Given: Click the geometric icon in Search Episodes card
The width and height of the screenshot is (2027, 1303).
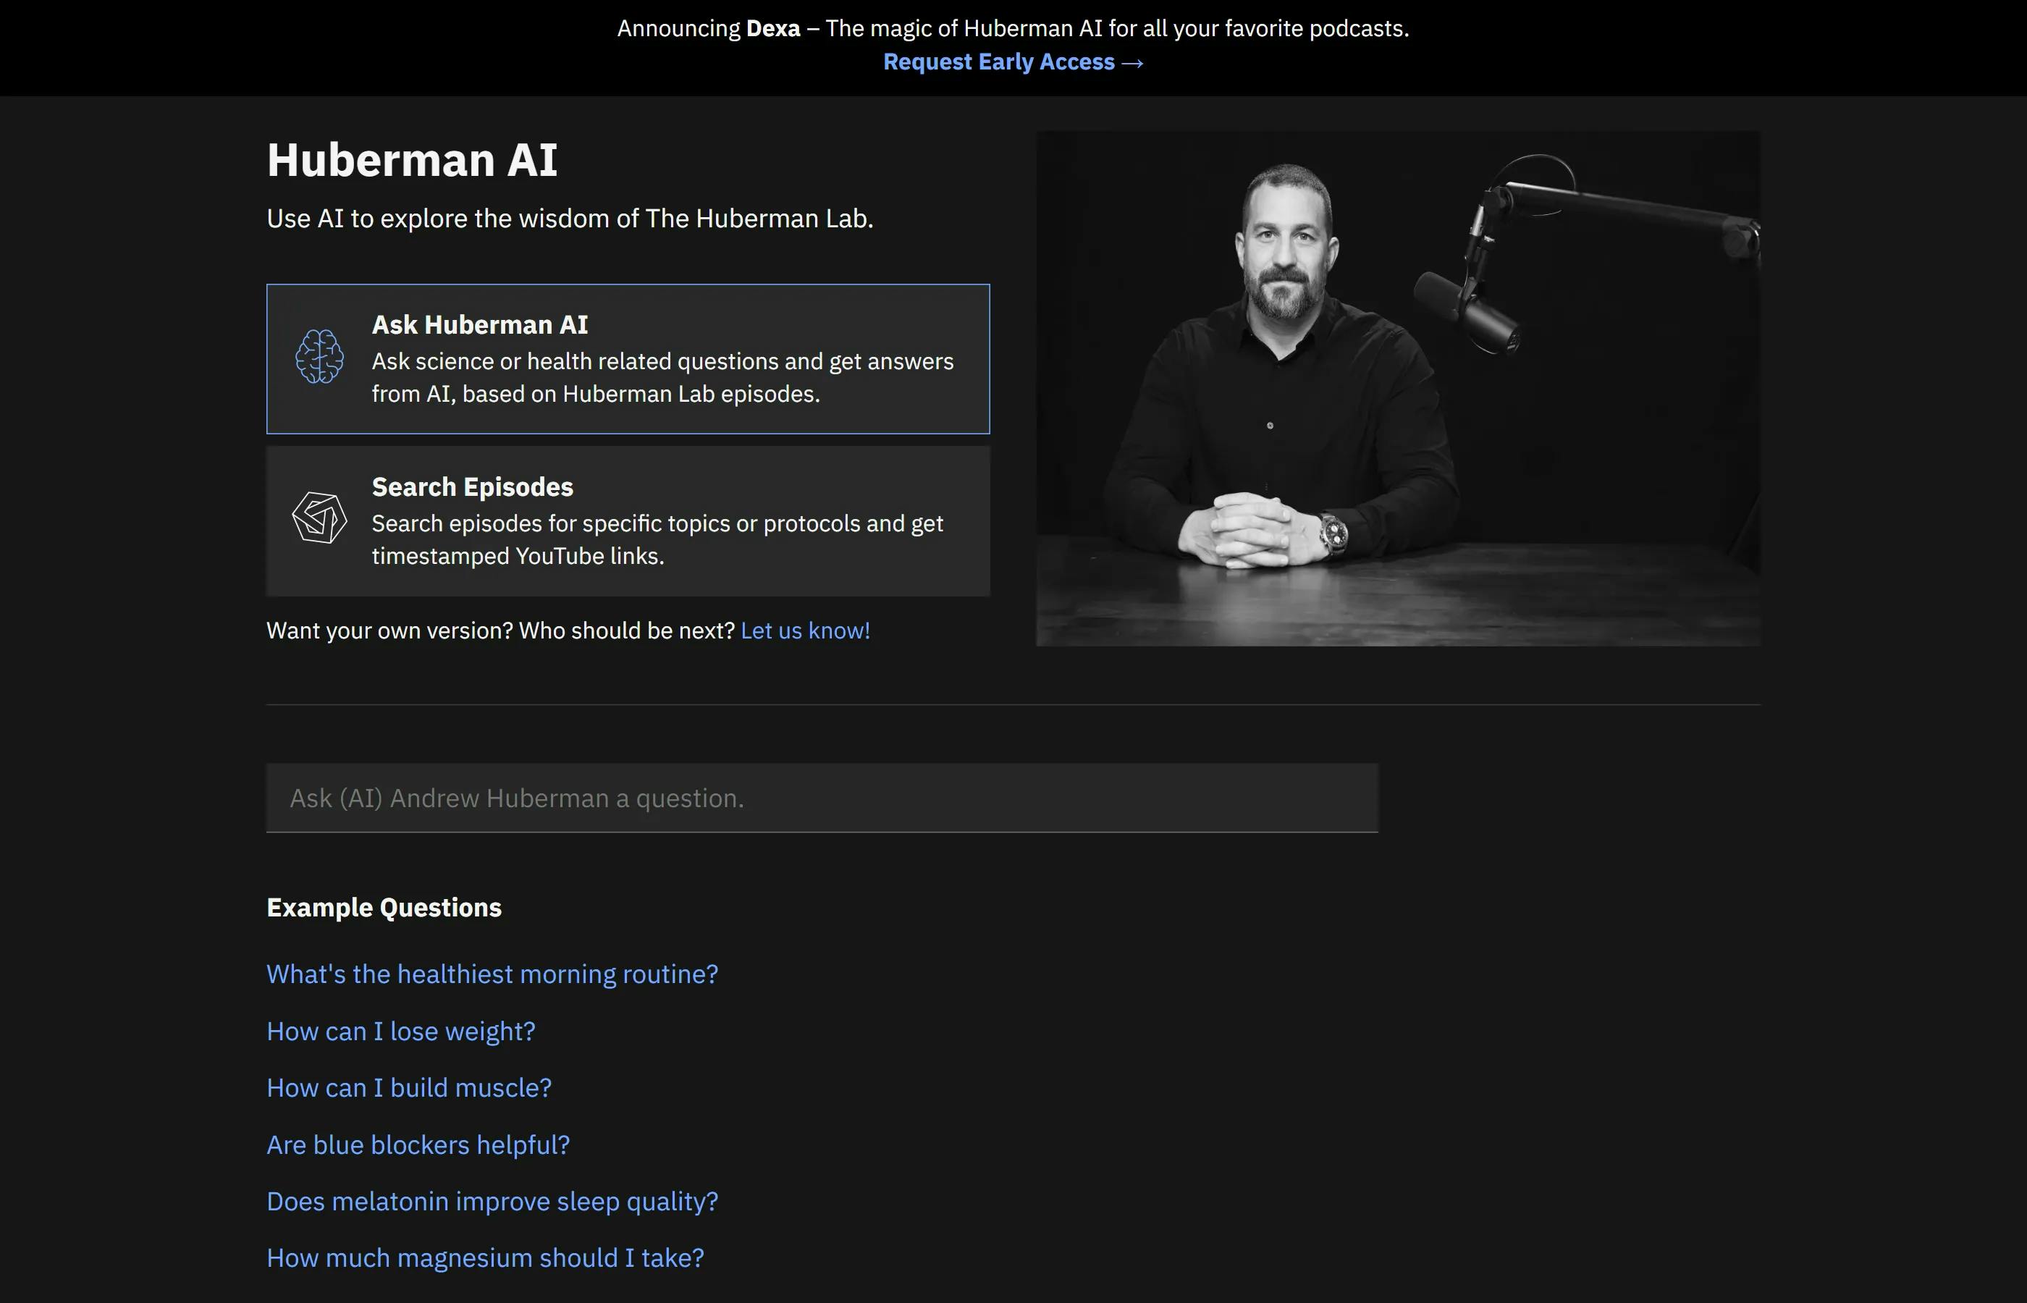Looking at the screenshot, I should point(320,518).
